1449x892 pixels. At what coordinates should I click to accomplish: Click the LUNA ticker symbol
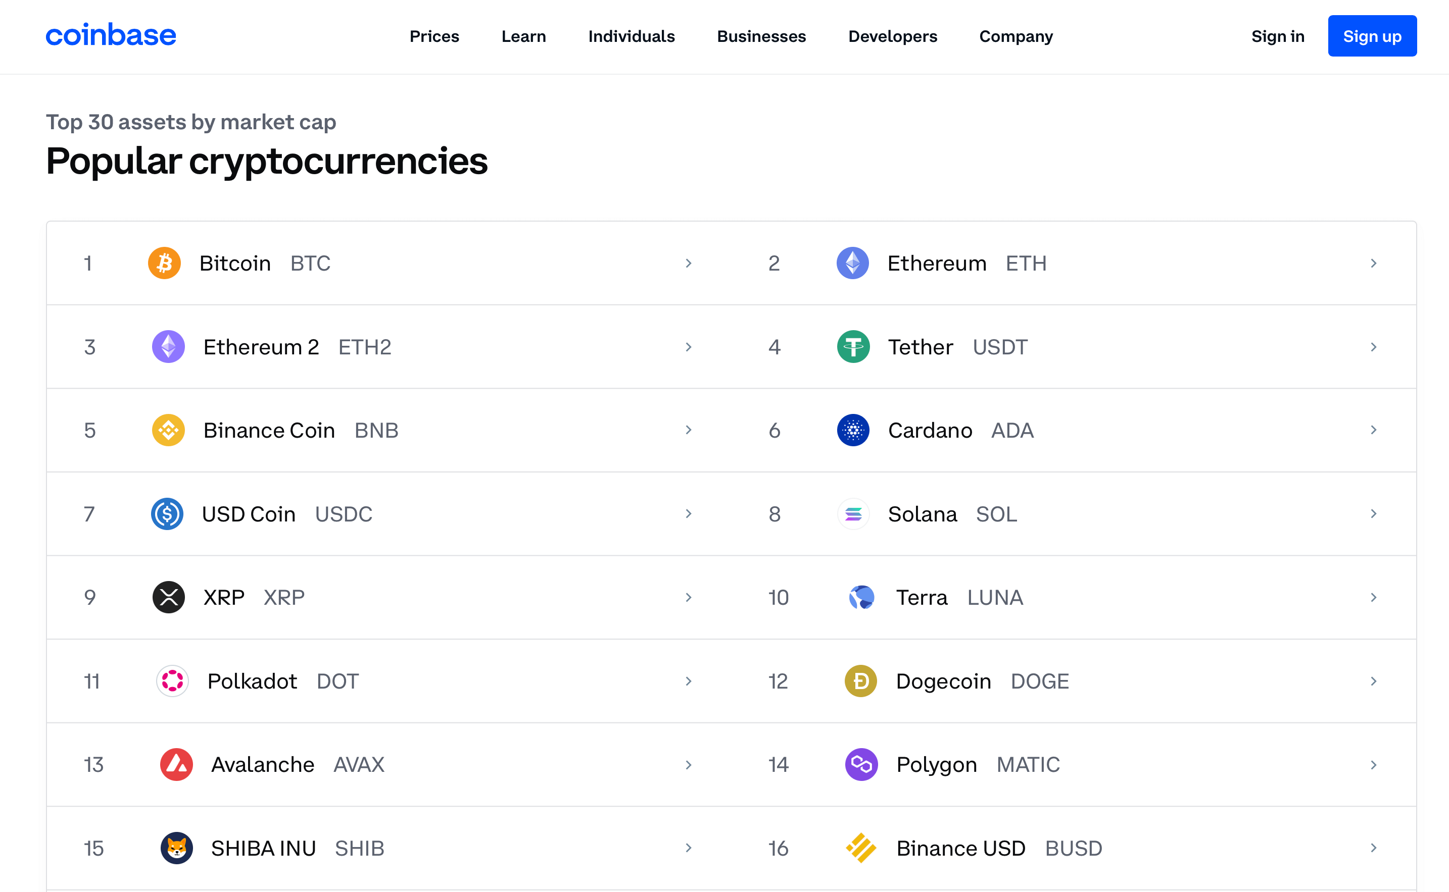(x=995, y=598)
